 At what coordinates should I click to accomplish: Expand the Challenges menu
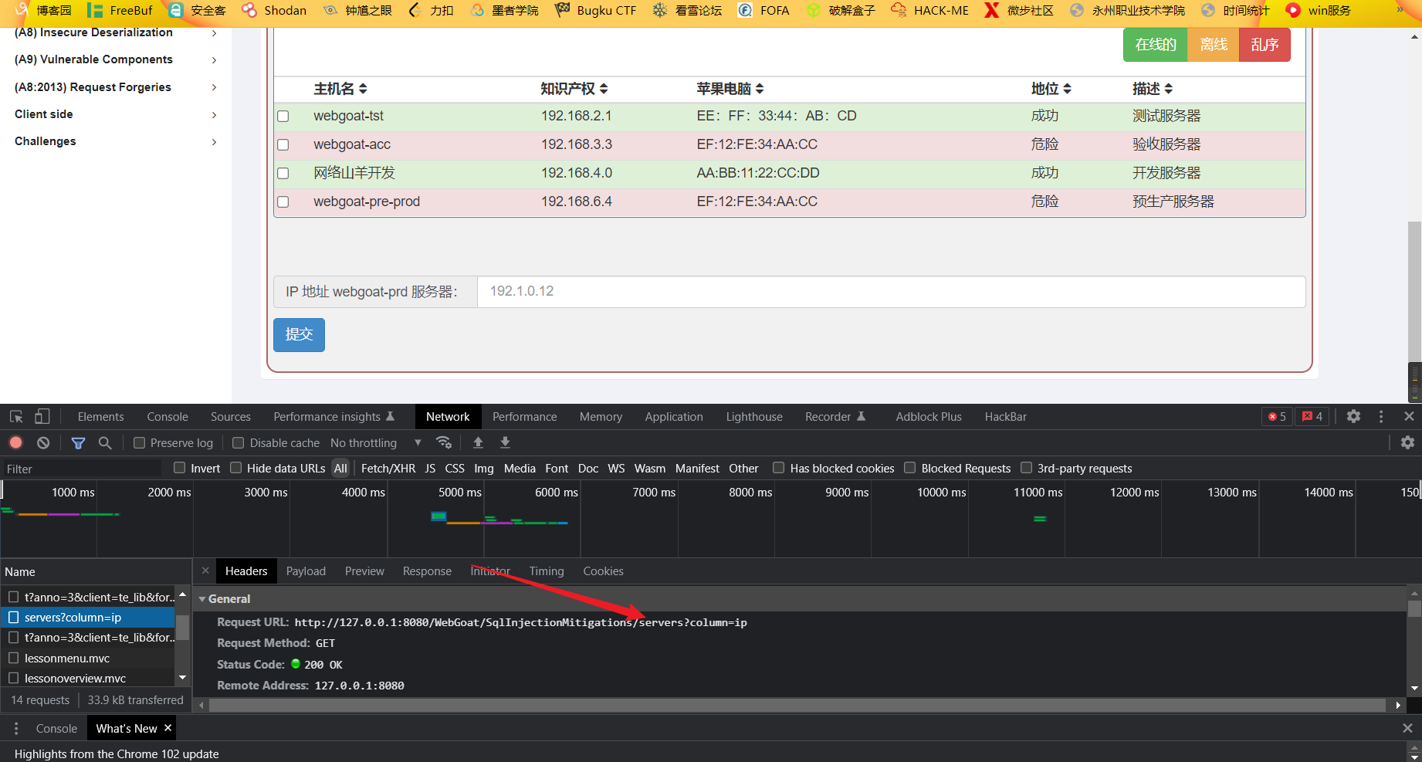click(116, 141)
